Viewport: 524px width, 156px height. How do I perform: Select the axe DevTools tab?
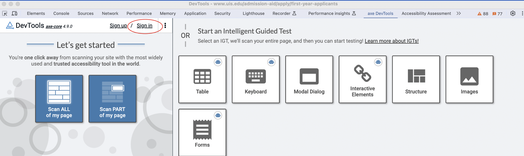(380, 14)
